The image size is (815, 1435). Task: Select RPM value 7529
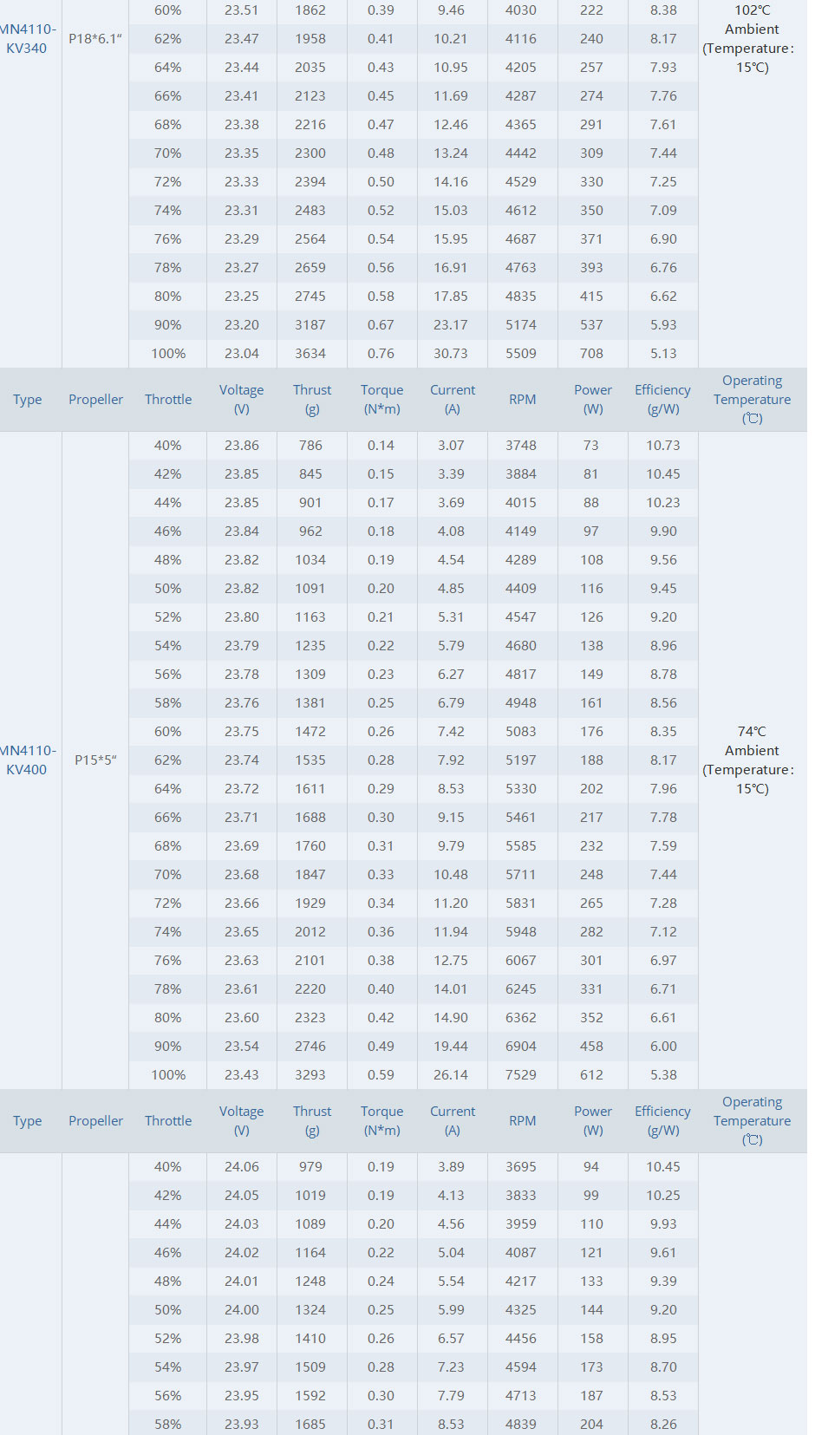tap(521, 1075)
